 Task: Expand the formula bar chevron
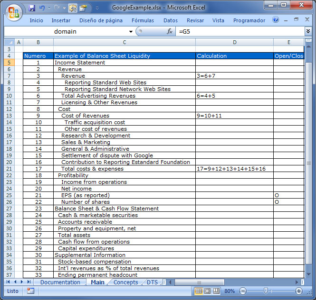point(308,31)
